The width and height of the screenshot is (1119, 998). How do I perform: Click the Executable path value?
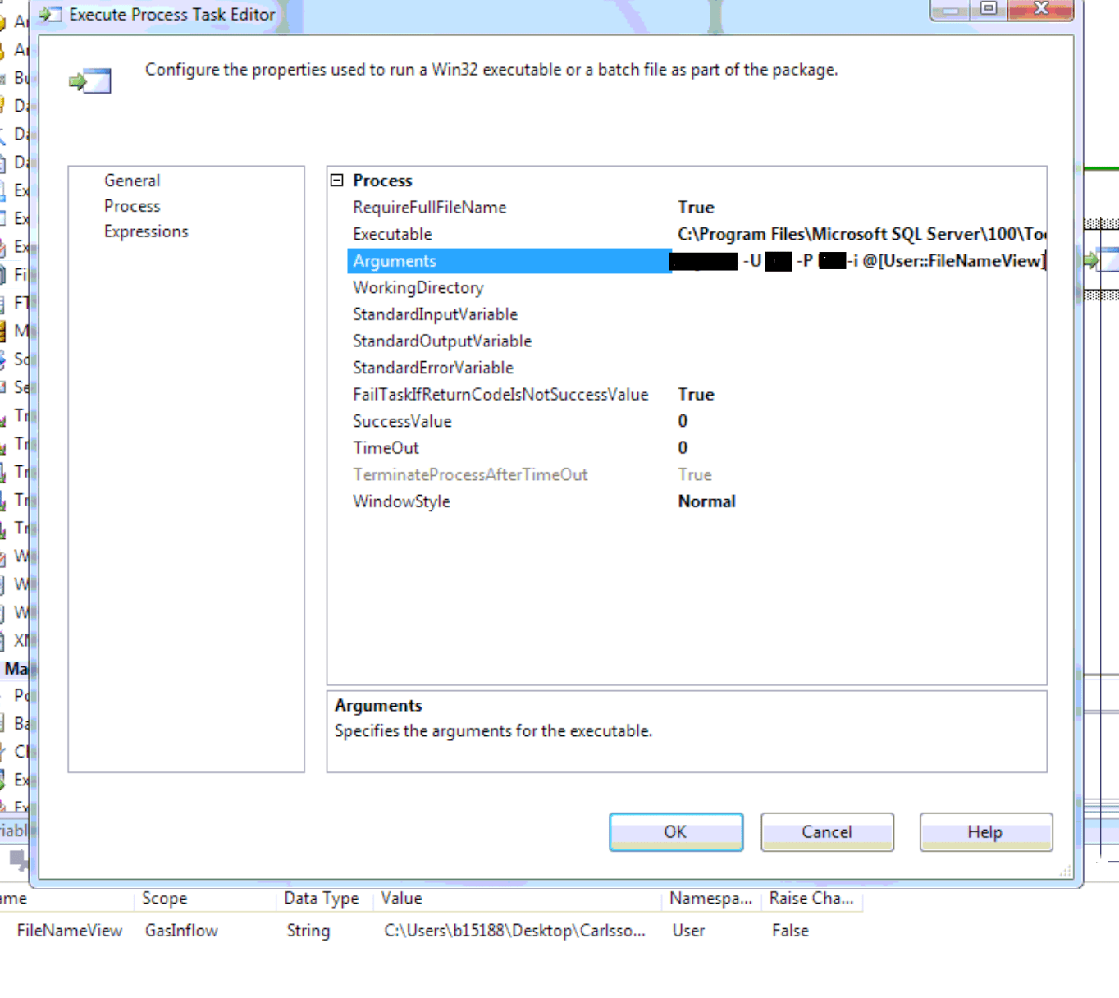[861, 234]
